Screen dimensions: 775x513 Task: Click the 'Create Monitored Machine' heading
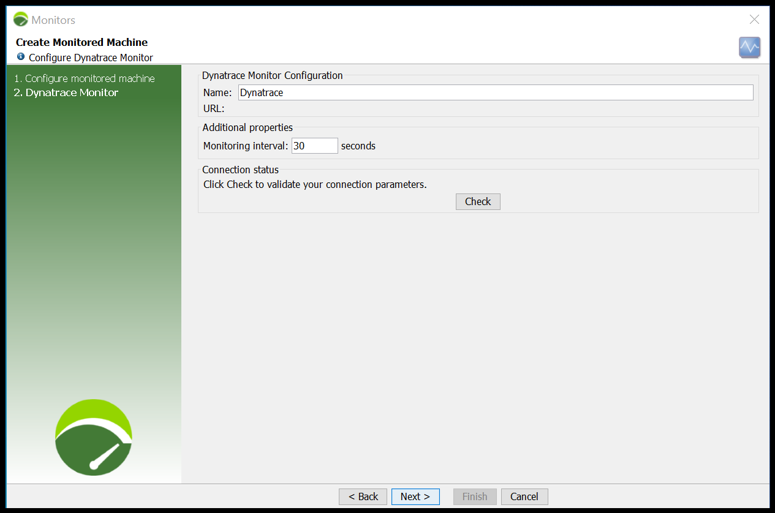[81, 42]
